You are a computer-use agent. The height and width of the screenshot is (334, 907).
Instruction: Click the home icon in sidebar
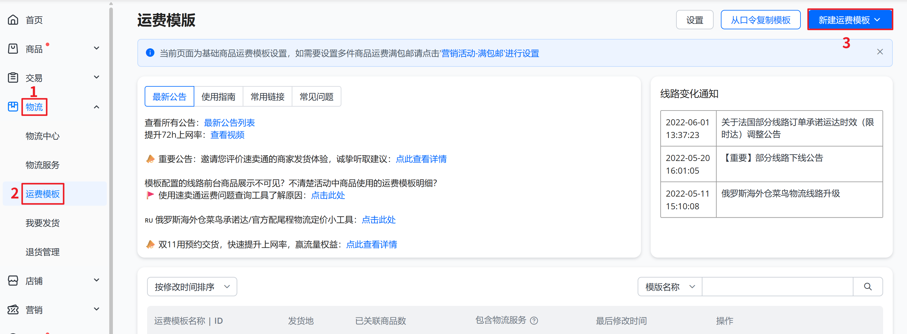[13, 20]
